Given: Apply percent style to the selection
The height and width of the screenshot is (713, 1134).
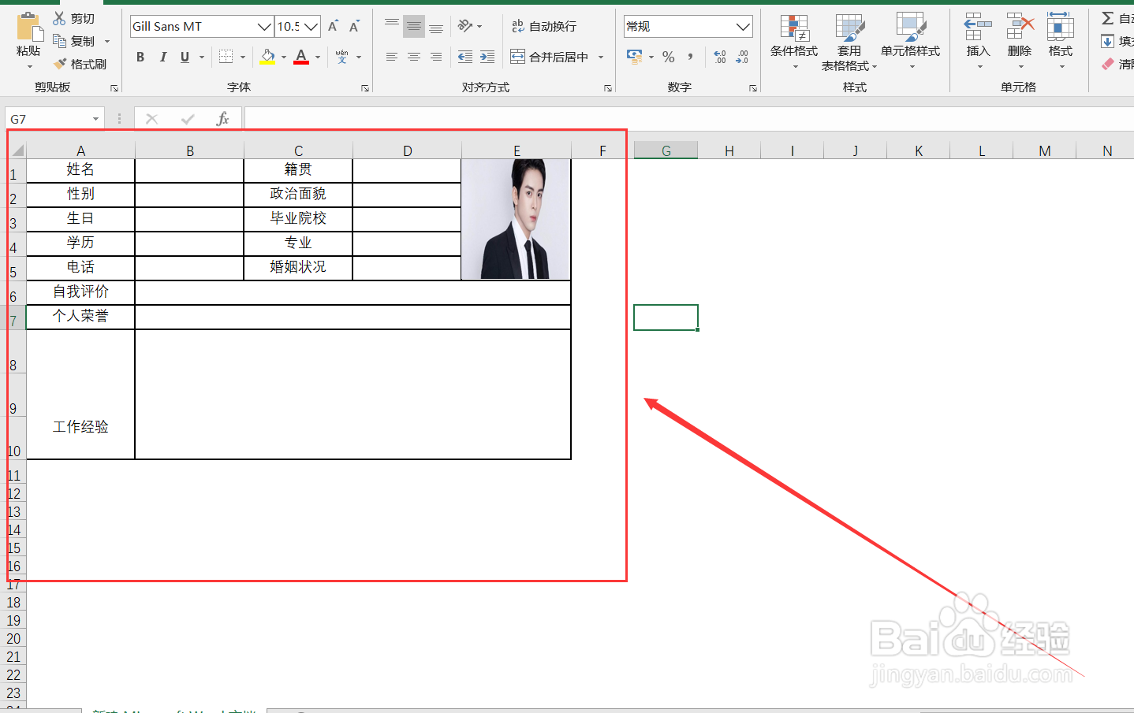Looking at the screenshot, I should [668, 57].
